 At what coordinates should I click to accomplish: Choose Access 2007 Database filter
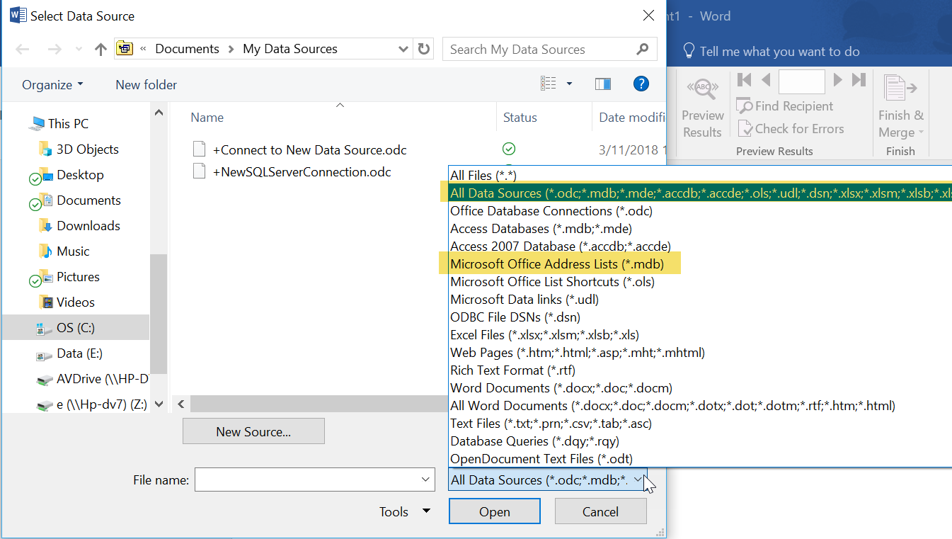coord(560,246)
